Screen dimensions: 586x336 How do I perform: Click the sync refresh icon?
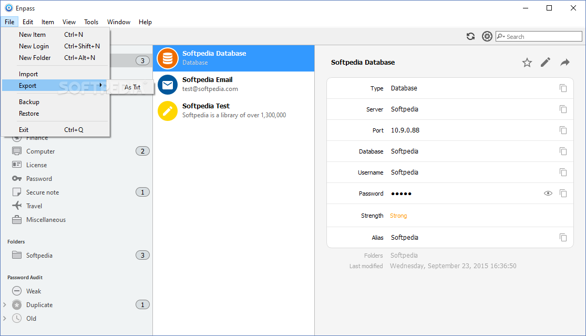(470, 36)
